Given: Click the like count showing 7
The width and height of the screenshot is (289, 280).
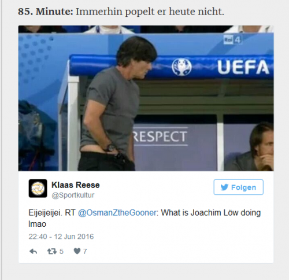Looking at the screenshot, I should (x=85, y=252).
